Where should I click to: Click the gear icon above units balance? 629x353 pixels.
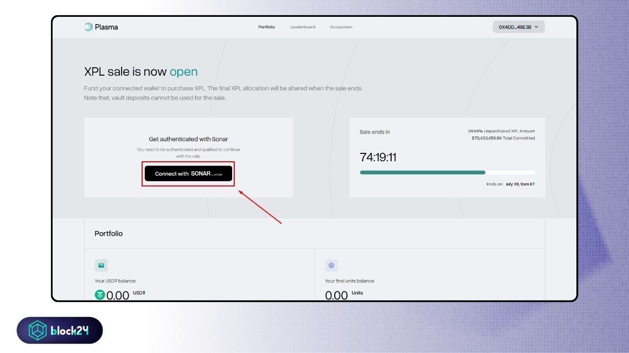click(x=332, y=265)
